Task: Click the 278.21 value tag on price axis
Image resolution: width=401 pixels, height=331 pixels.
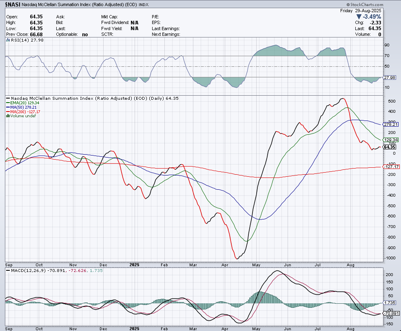Action: 391,124
